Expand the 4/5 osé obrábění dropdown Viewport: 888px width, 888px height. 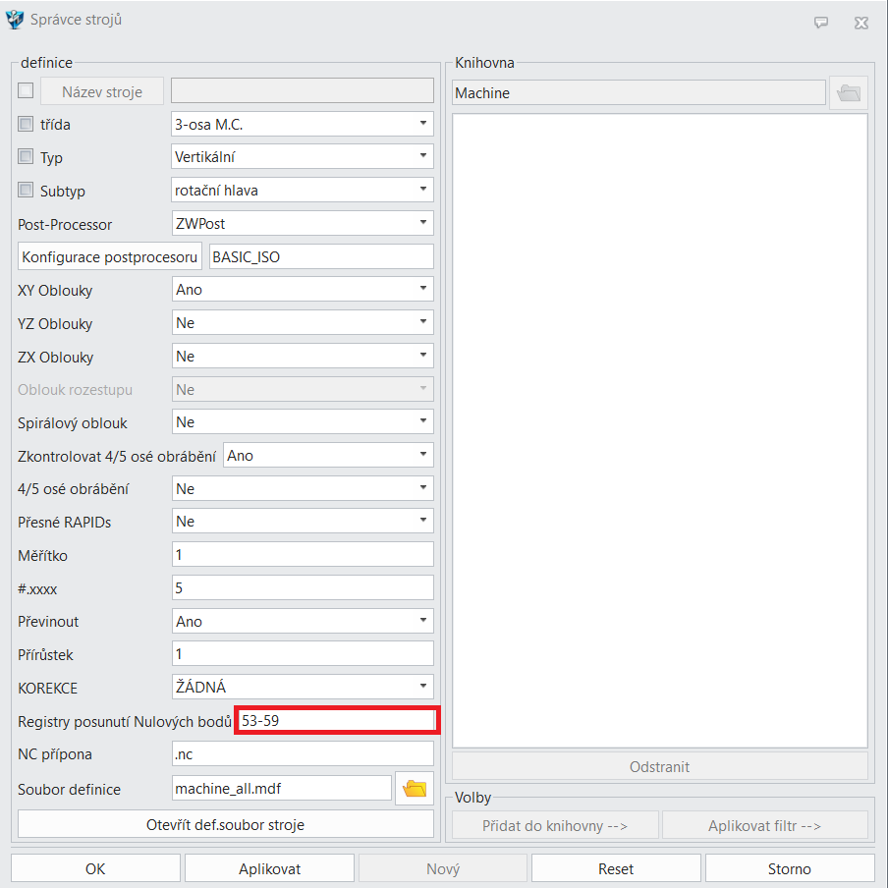pyautogui.click(x=303, y=488)
